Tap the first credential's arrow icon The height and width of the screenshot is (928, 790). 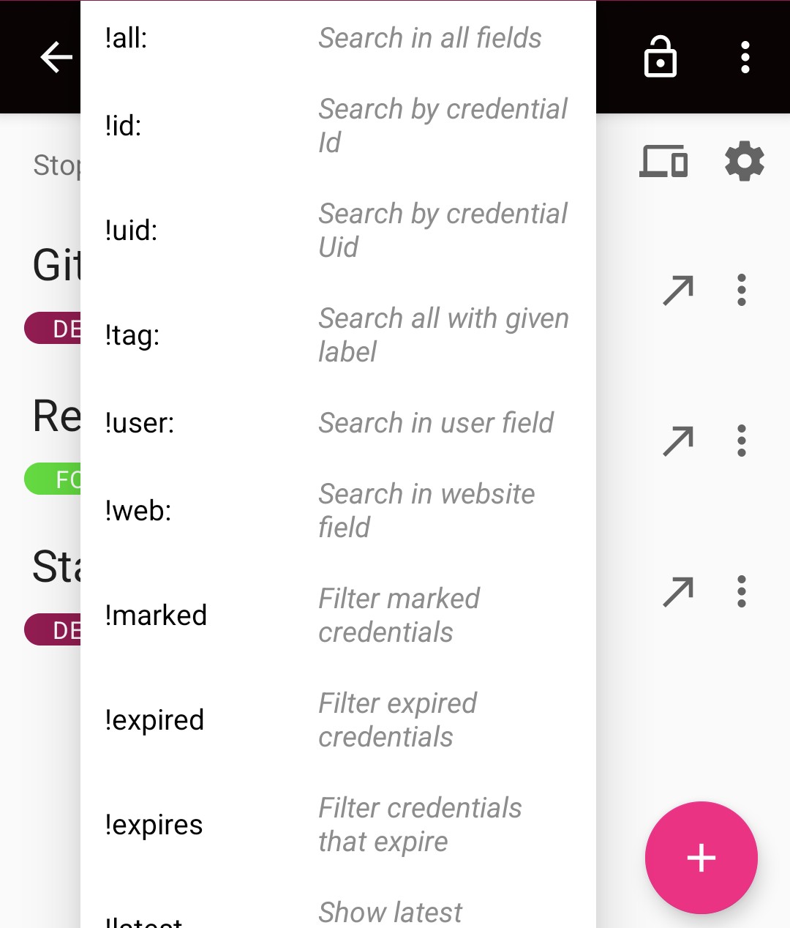point(678,291)
